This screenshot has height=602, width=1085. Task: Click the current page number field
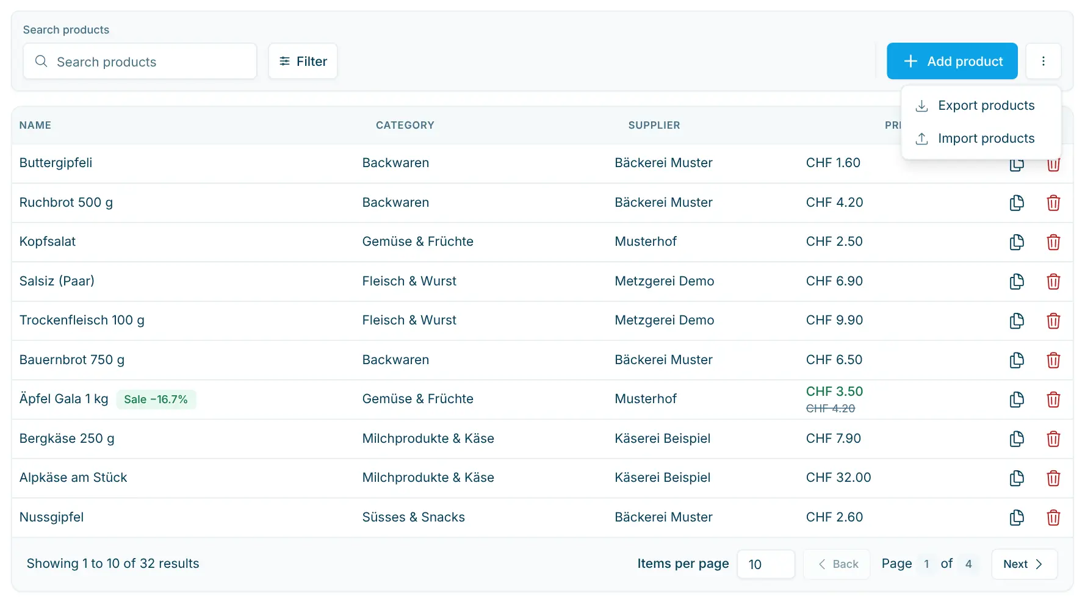pyautogui.click(x=926, y=564)
